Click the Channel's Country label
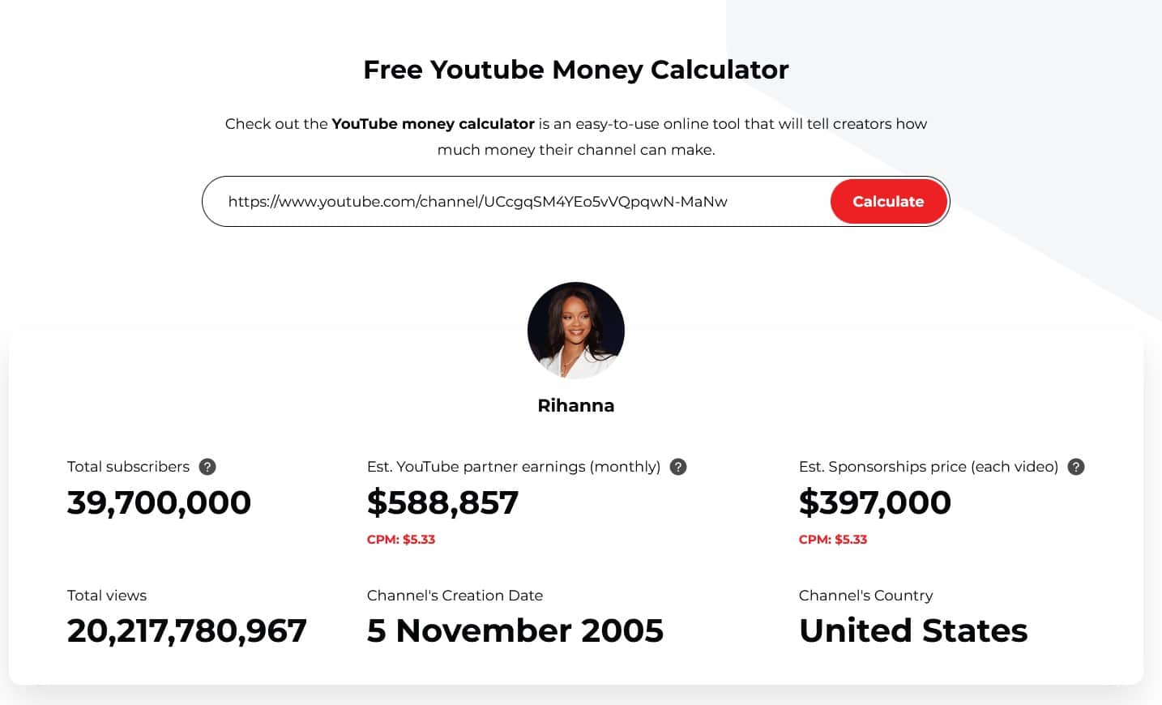 coord(865,596)
